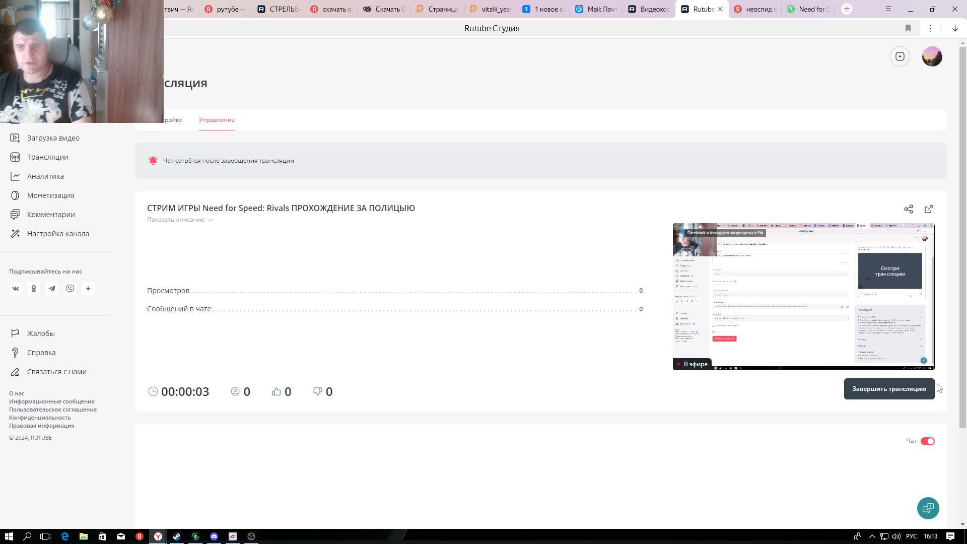Click the Viber social icon
Image resolution: width=967 pixels, height=544 pixels.
tap(70, 289)
